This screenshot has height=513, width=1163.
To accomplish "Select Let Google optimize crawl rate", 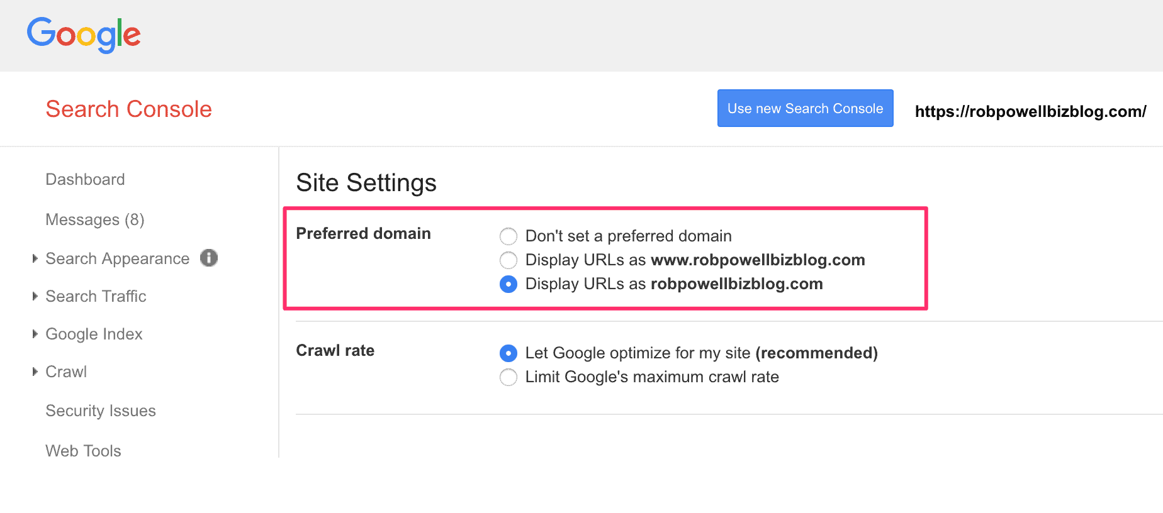I will (x=508, y=353).
